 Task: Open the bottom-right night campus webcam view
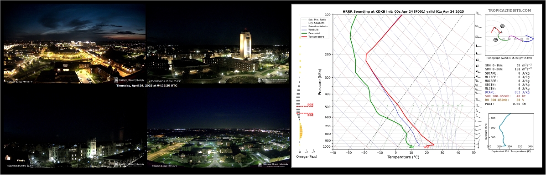point(218,127)
